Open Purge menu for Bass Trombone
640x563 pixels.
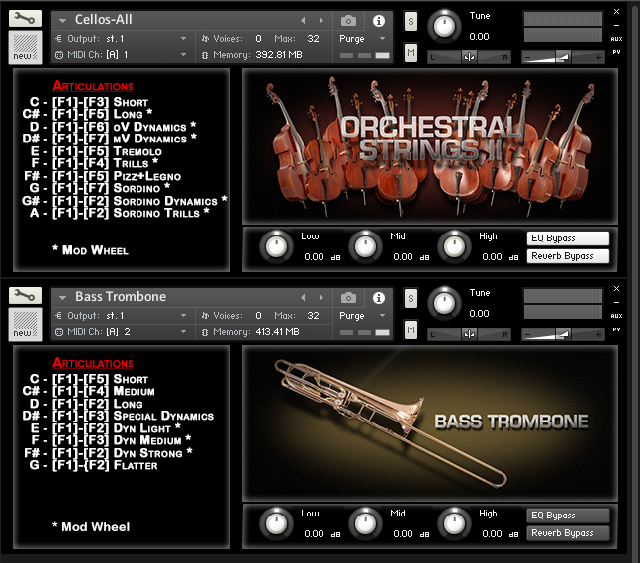point(382,316)
